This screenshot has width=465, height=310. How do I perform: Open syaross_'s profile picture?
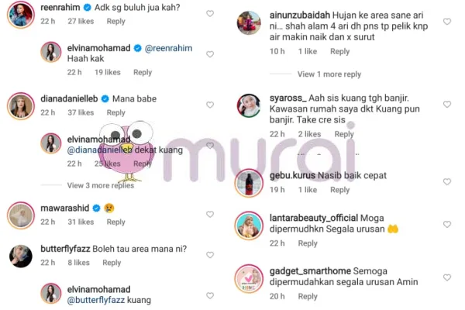click(249, 105)
